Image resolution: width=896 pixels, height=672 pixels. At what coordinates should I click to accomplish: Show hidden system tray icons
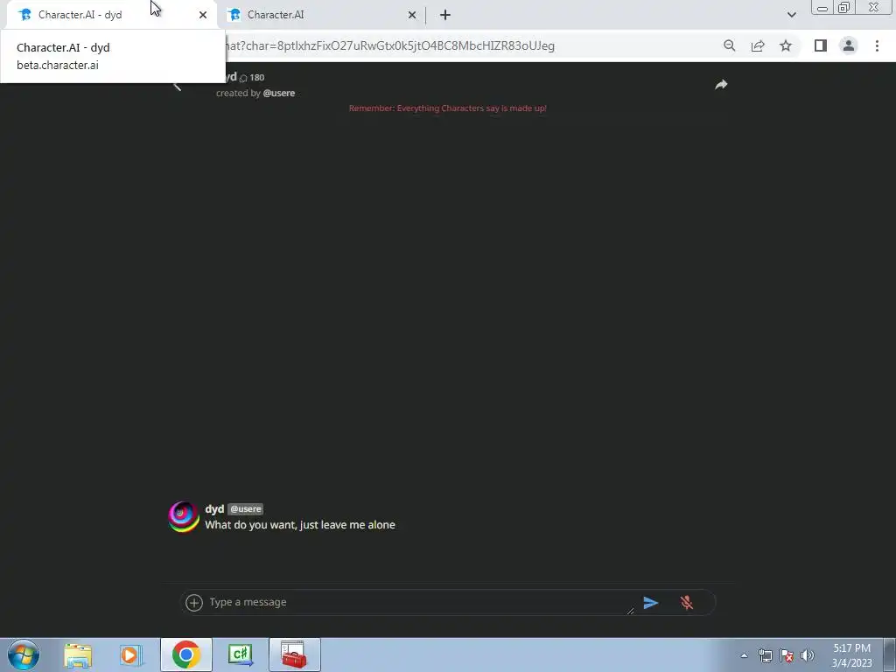point(744,655)
